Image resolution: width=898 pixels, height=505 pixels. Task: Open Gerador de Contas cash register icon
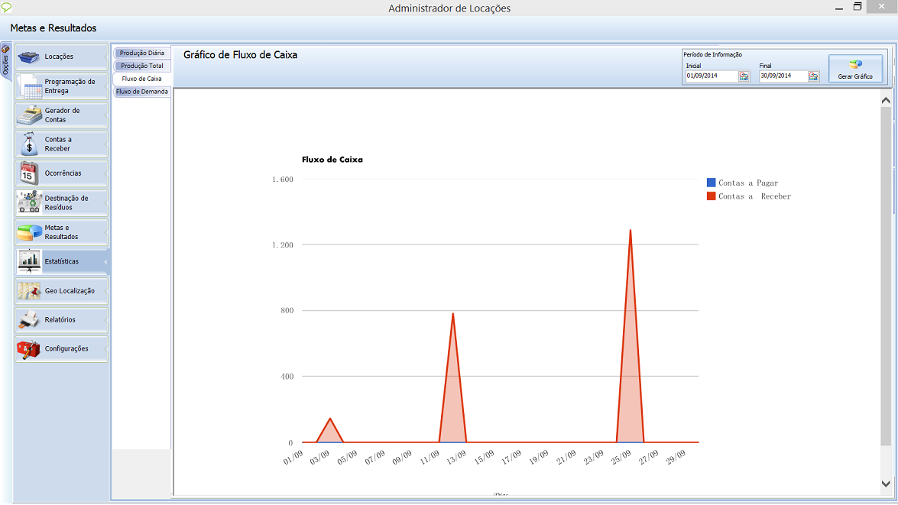pos(30,115)
